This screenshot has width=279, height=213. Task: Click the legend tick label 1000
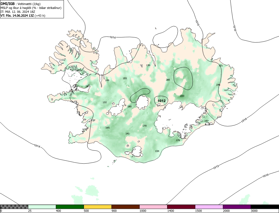pos(143,211)
